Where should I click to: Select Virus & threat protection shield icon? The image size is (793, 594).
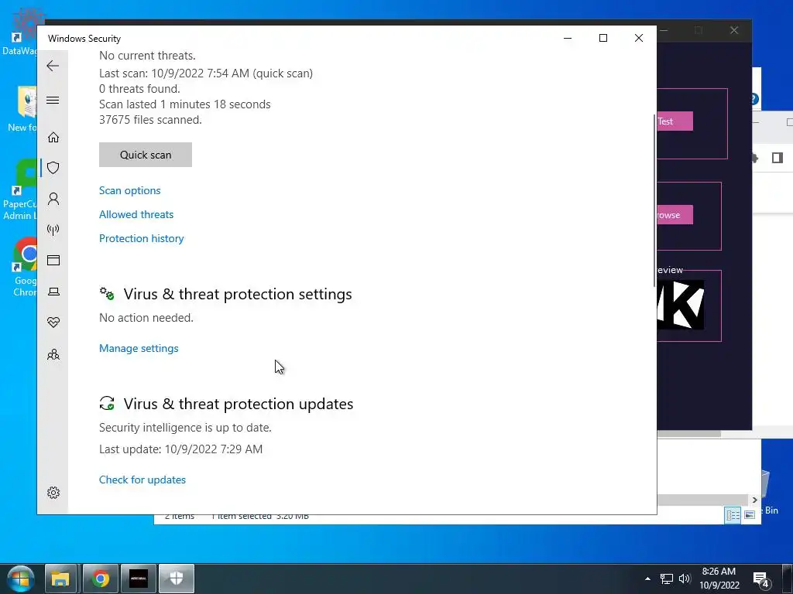click(53, 168)
